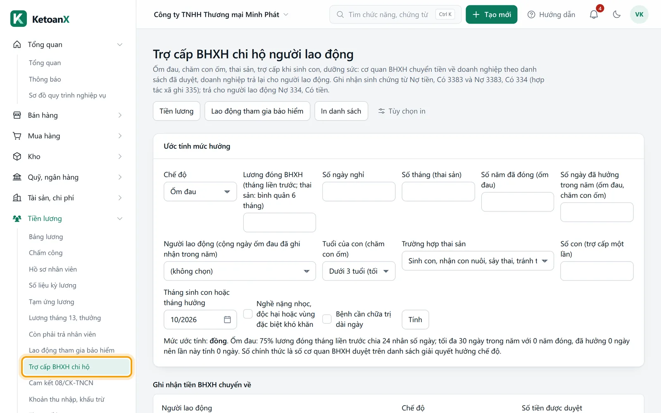Image resolution: width=661 pixels, height=413 pixels.
Task: Collapse the Tiền lương section chevron
Action: (120, 218)
